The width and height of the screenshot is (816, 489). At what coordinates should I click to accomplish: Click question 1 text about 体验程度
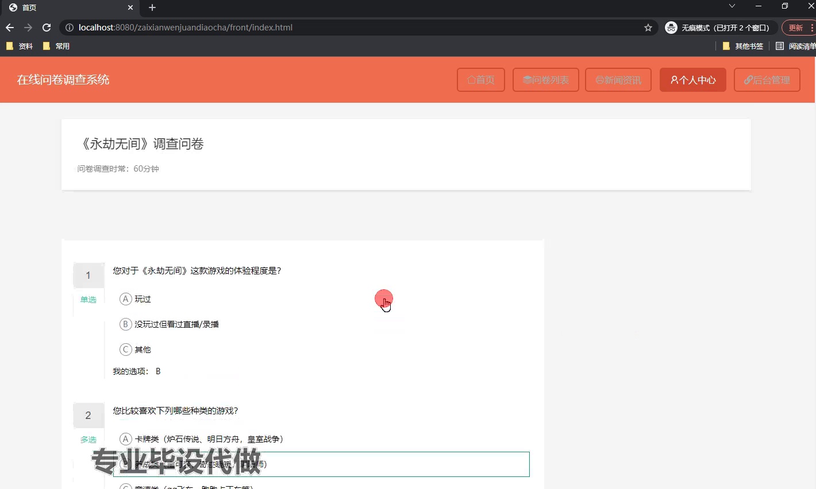(x=197, y=270)
